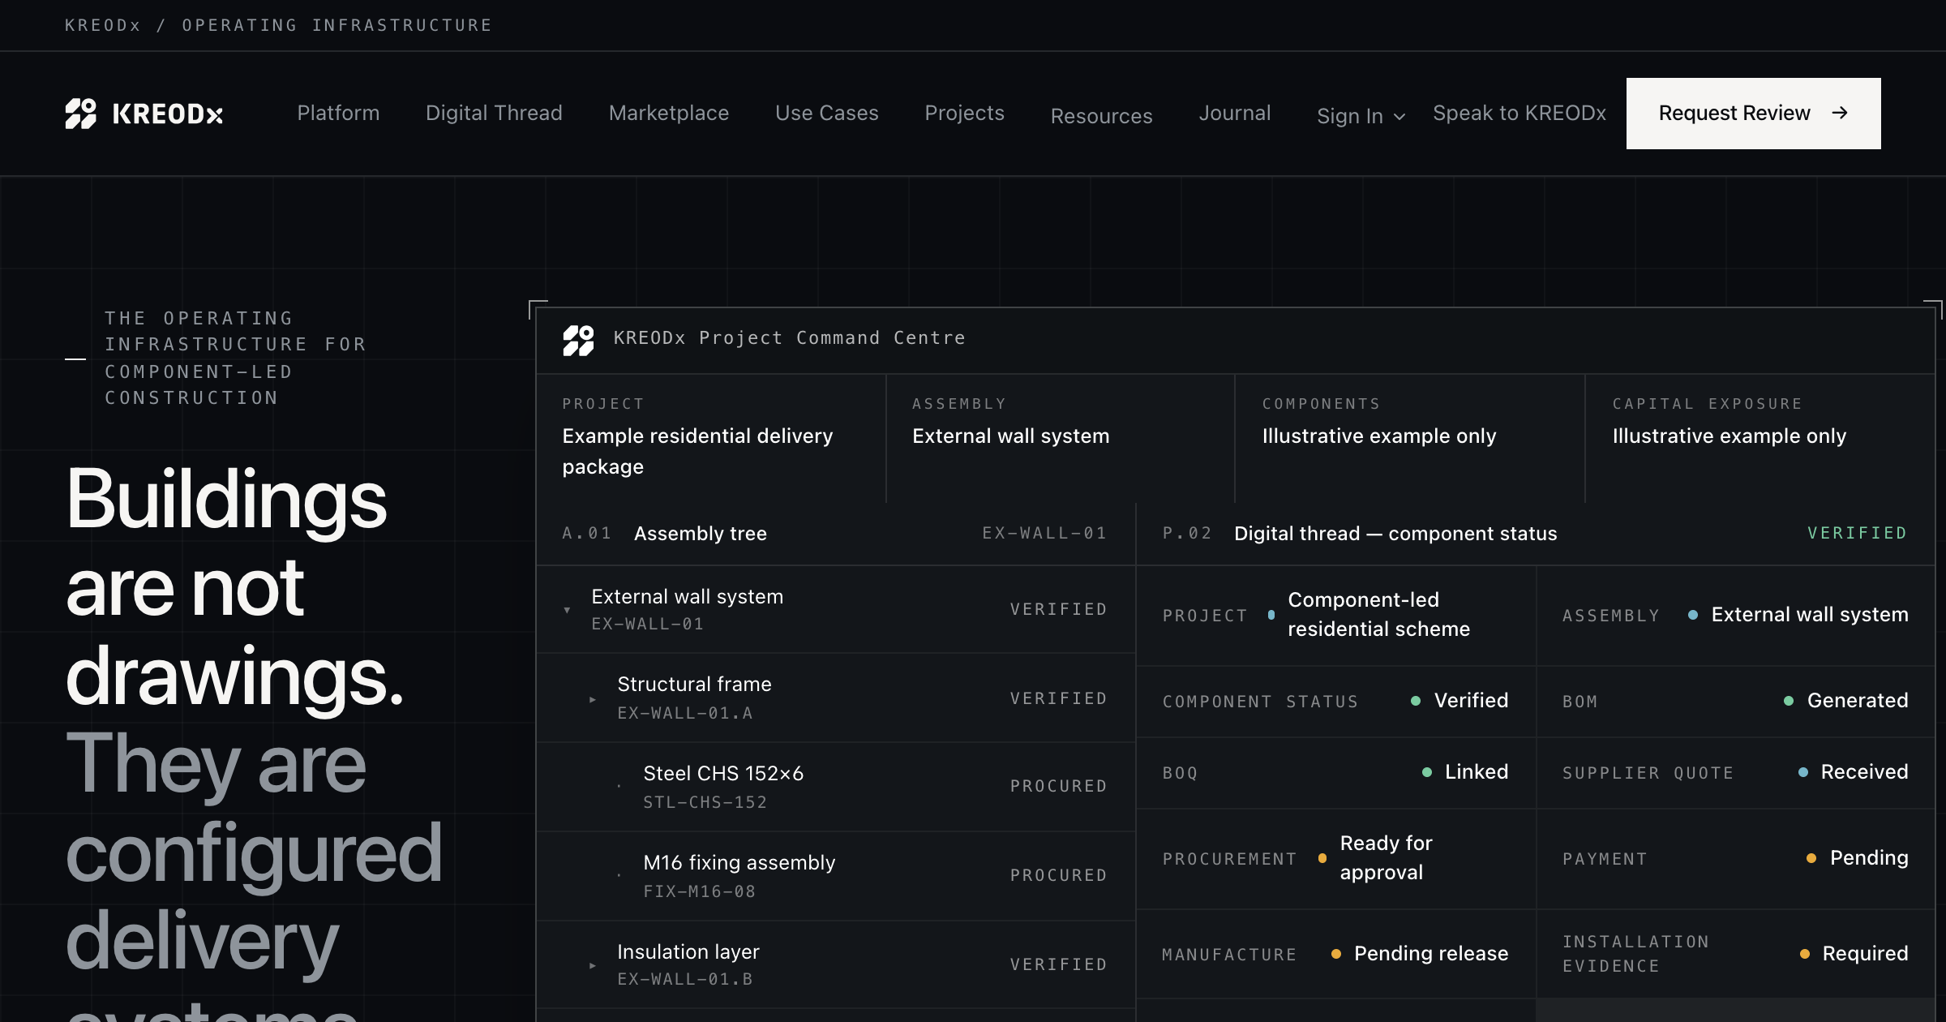Click the 'Buildings are not drawings.' headline
The height and width of the screenshot is (1022, 1946).
coord(234,587)
